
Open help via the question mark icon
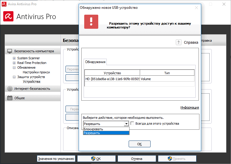pyautogui.click(x=179, y=43)
